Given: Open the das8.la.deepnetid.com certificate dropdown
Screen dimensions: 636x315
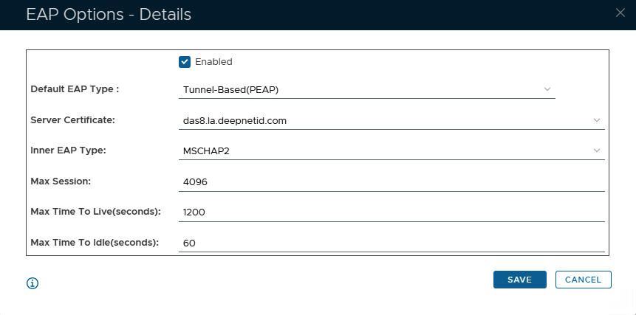Looking at the screenshot, I should tap(384, 120).
